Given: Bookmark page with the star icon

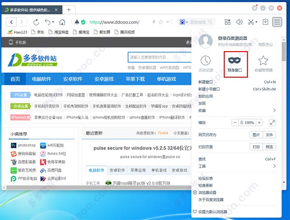Looking at the screenshot, I should pyautogui.click(x=161, y=22).
